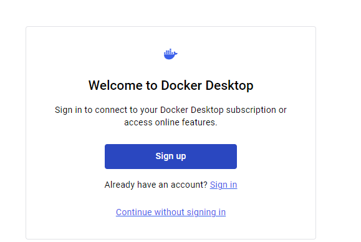The height and width of the screenshot is (242, 361).
Task: Click the Docker container ship icon
Action: (170, 54)
